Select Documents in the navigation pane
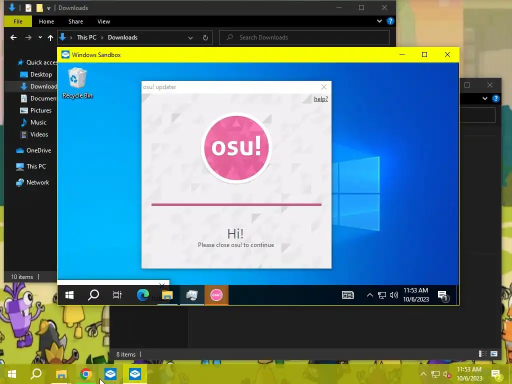Viewport: 512px width, 384px height. tap(38, 98)
